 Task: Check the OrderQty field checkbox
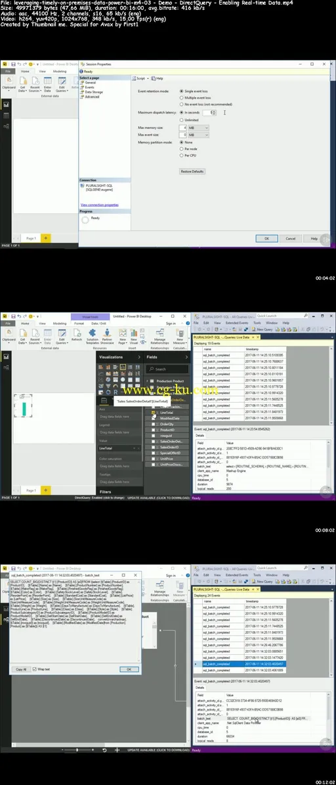154,424
